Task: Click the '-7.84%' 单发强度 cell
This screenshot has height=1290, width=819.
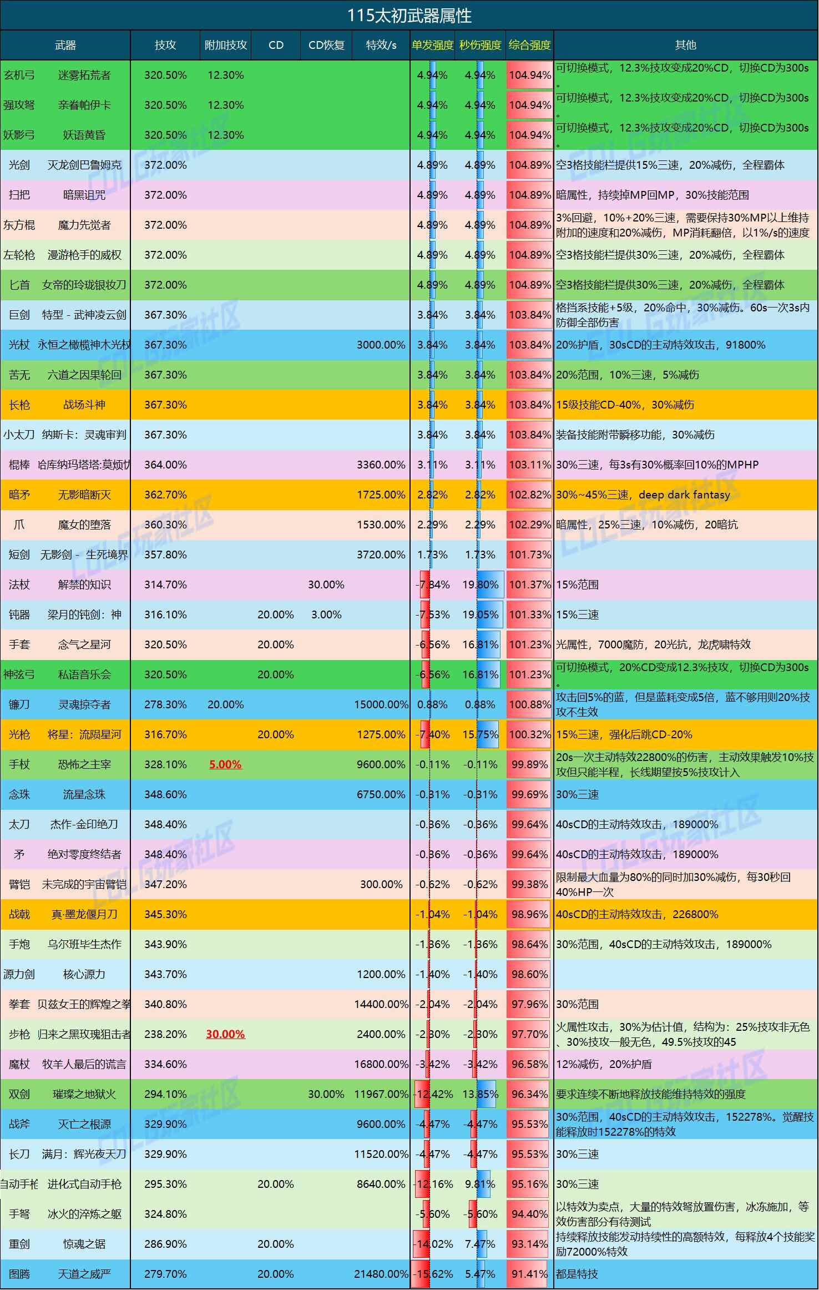Action: pos(433,584)
